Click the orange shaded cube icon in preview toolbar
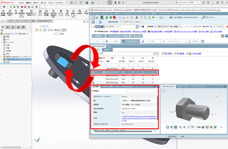The image size is (228, 149). tap(211, 127)
